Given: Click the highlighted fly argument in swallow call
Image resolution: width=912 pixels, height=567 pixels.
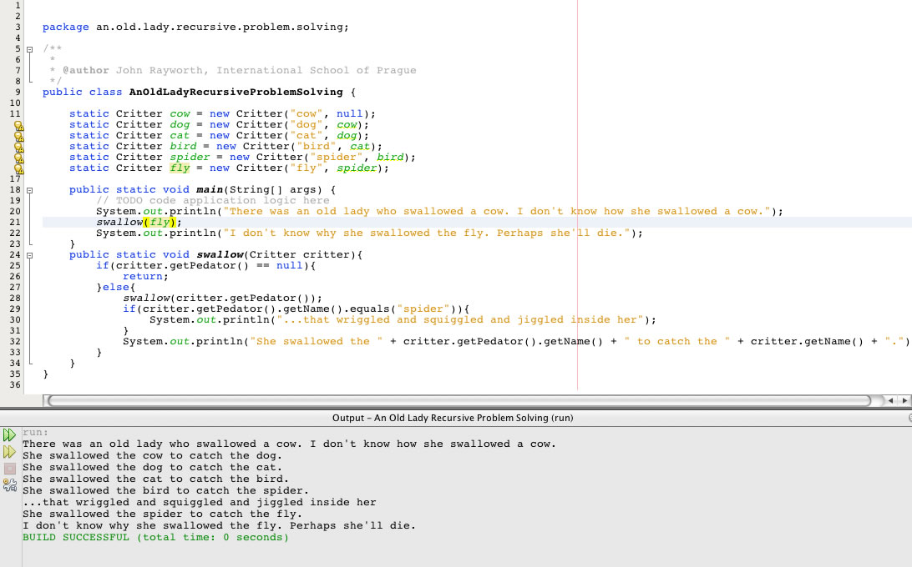Looking at the screenshot, I should pyautogui.click(x=163, y=223).
